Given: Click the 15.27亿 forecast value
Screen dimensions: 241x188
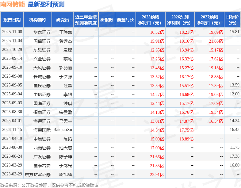Looking at the screenshot, I should click(186, 68).
